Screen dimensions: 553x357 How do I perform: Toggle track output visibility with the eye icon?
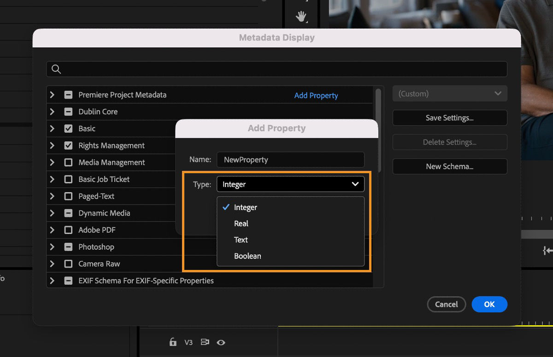pyautogui.click(x=221, y=342)
